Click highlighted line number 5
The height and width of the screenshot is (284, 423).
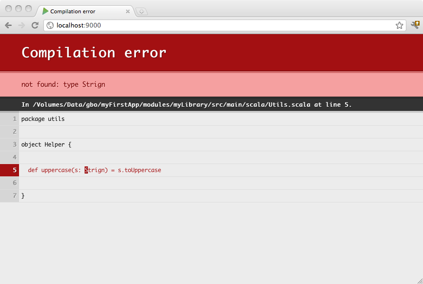tap(10, 170)
